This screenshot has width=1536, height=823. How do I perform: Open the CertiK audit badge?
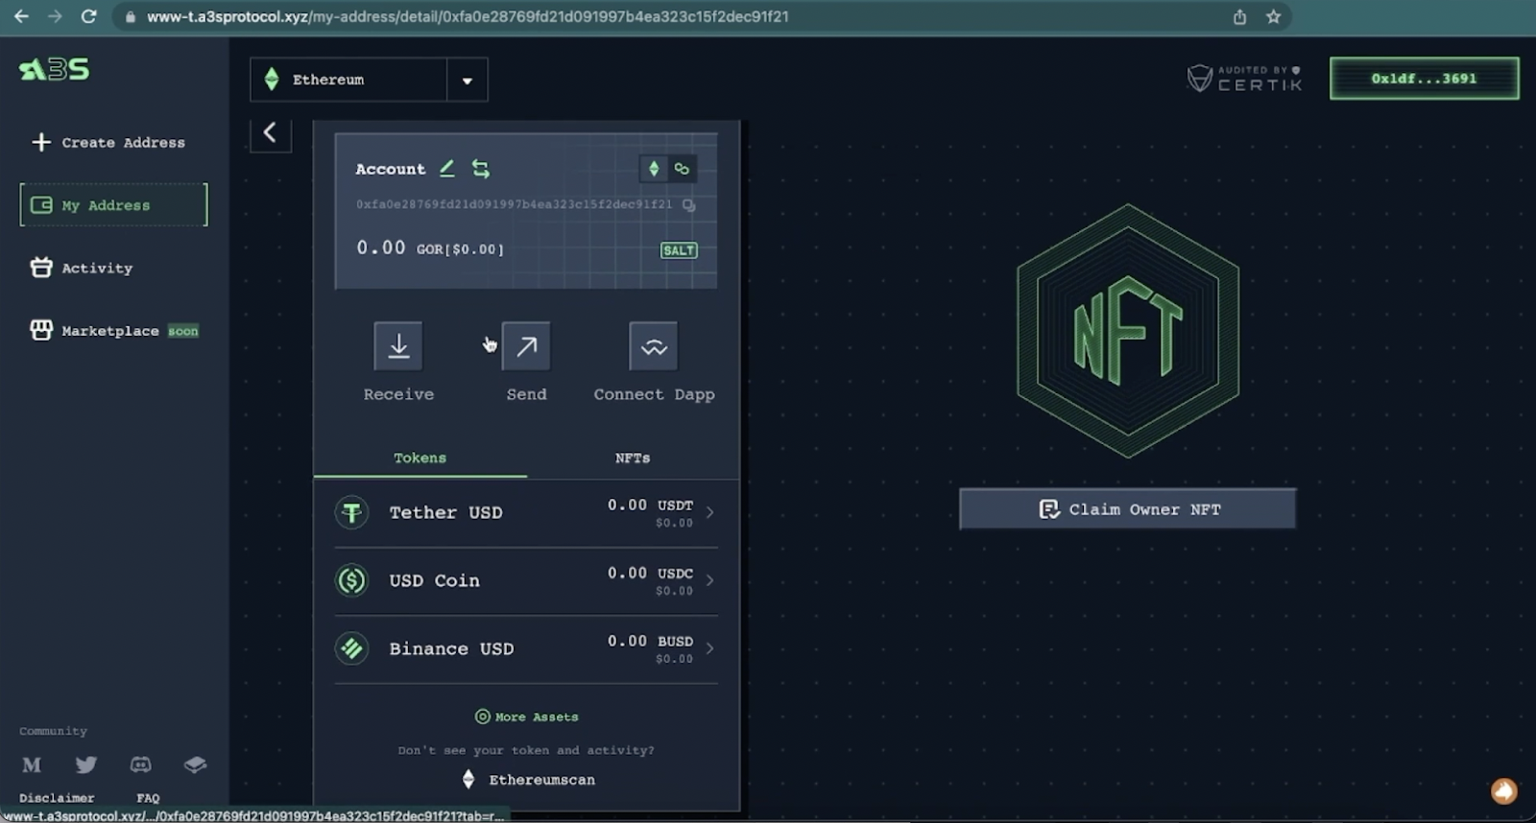[x=1244, y=78]
